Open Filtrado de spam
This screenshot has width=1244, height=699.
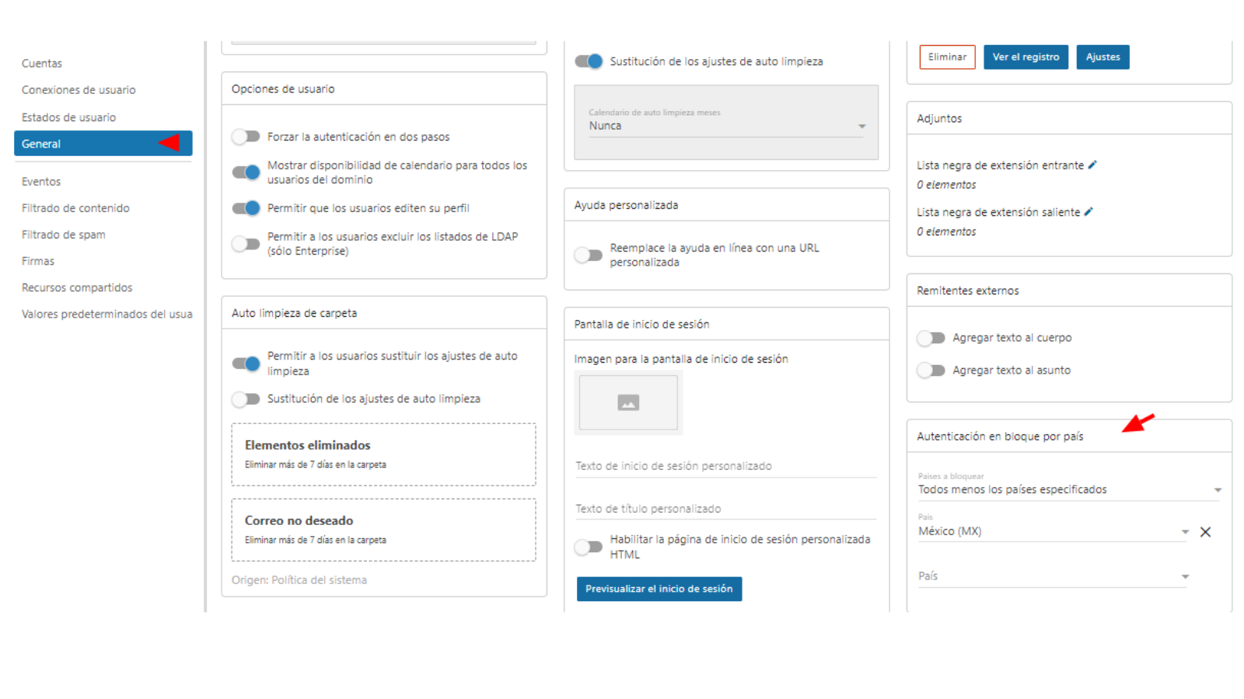[x=64, y=235]
